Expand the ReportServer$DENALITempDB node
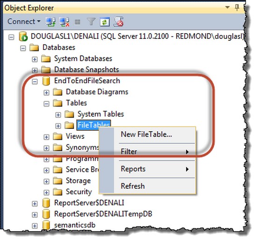 pos(35,215)
